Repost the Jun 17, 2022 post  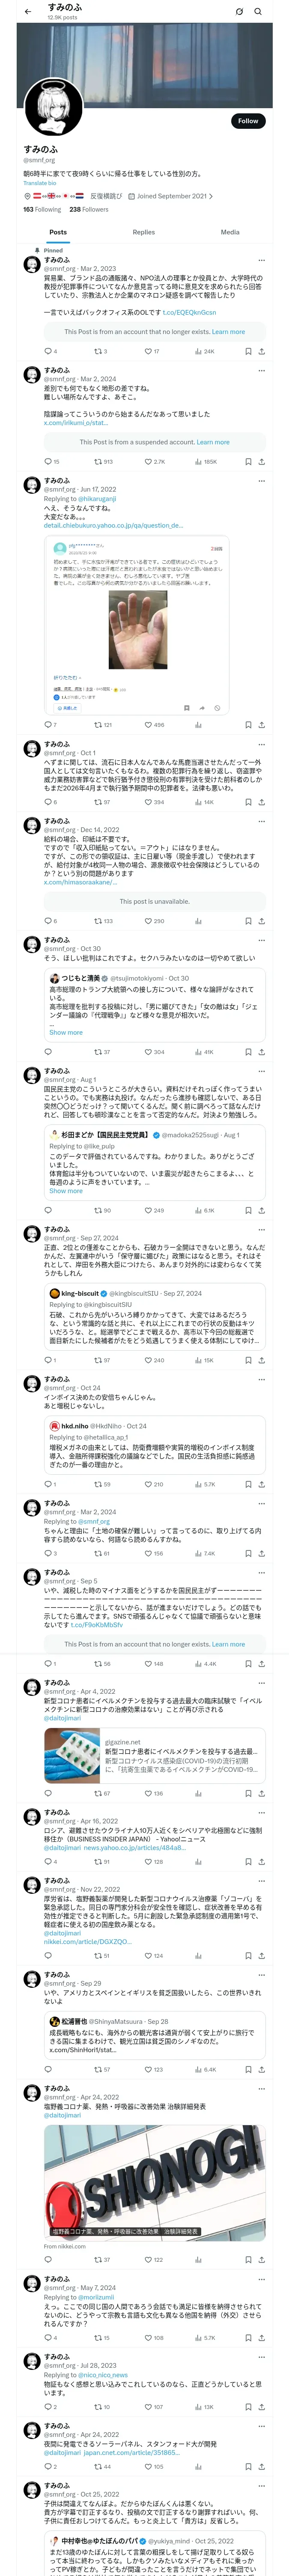pos(98,724)
